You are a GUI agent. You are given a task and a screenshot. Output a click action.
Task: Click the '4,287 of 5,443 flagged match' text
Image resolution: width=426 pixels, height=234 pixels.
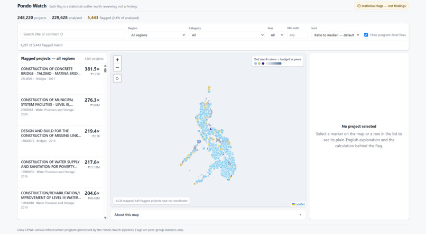pyautogui.click(x=42, y=45)
